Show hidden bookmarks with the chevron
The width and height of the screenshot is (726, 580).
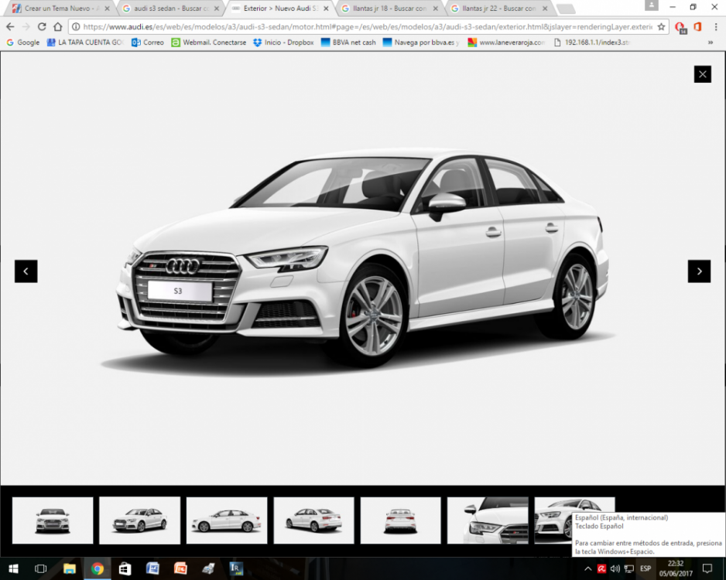click(711, 43)
